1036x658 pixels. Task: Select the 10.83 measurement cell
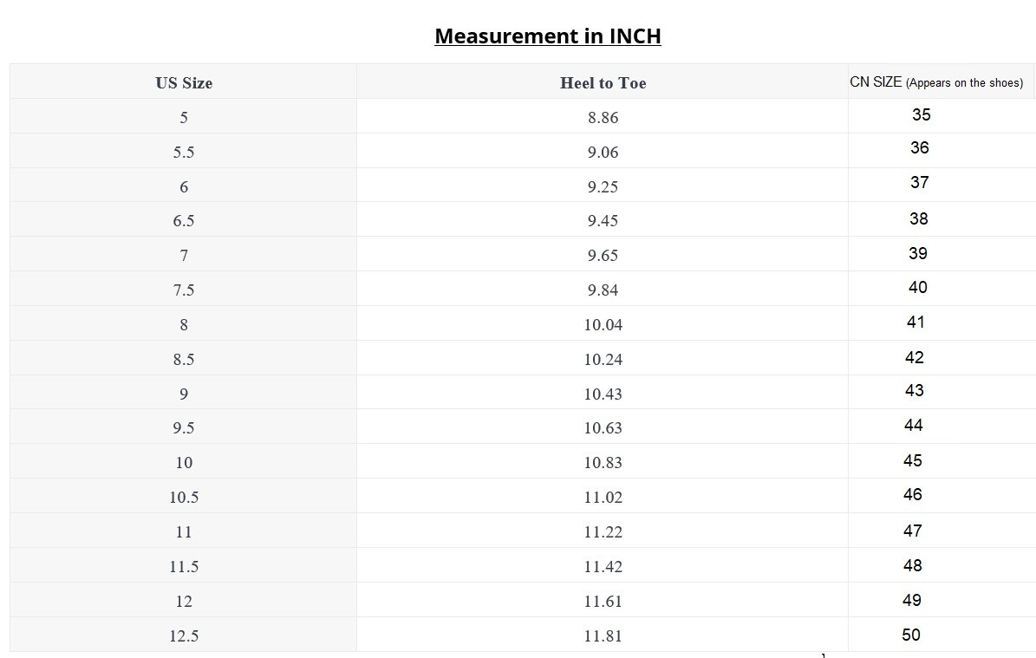[603, 462]
